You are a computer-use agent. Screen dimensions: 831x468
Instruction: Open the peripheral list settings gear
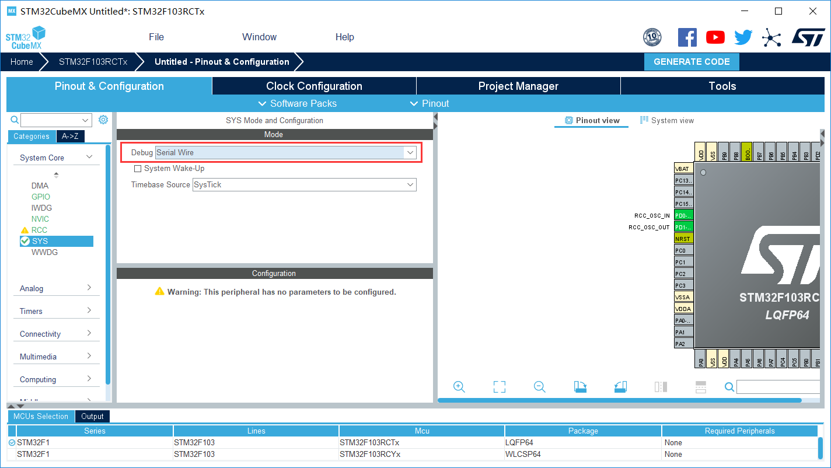pyautogui.click(x=103, y=120)
